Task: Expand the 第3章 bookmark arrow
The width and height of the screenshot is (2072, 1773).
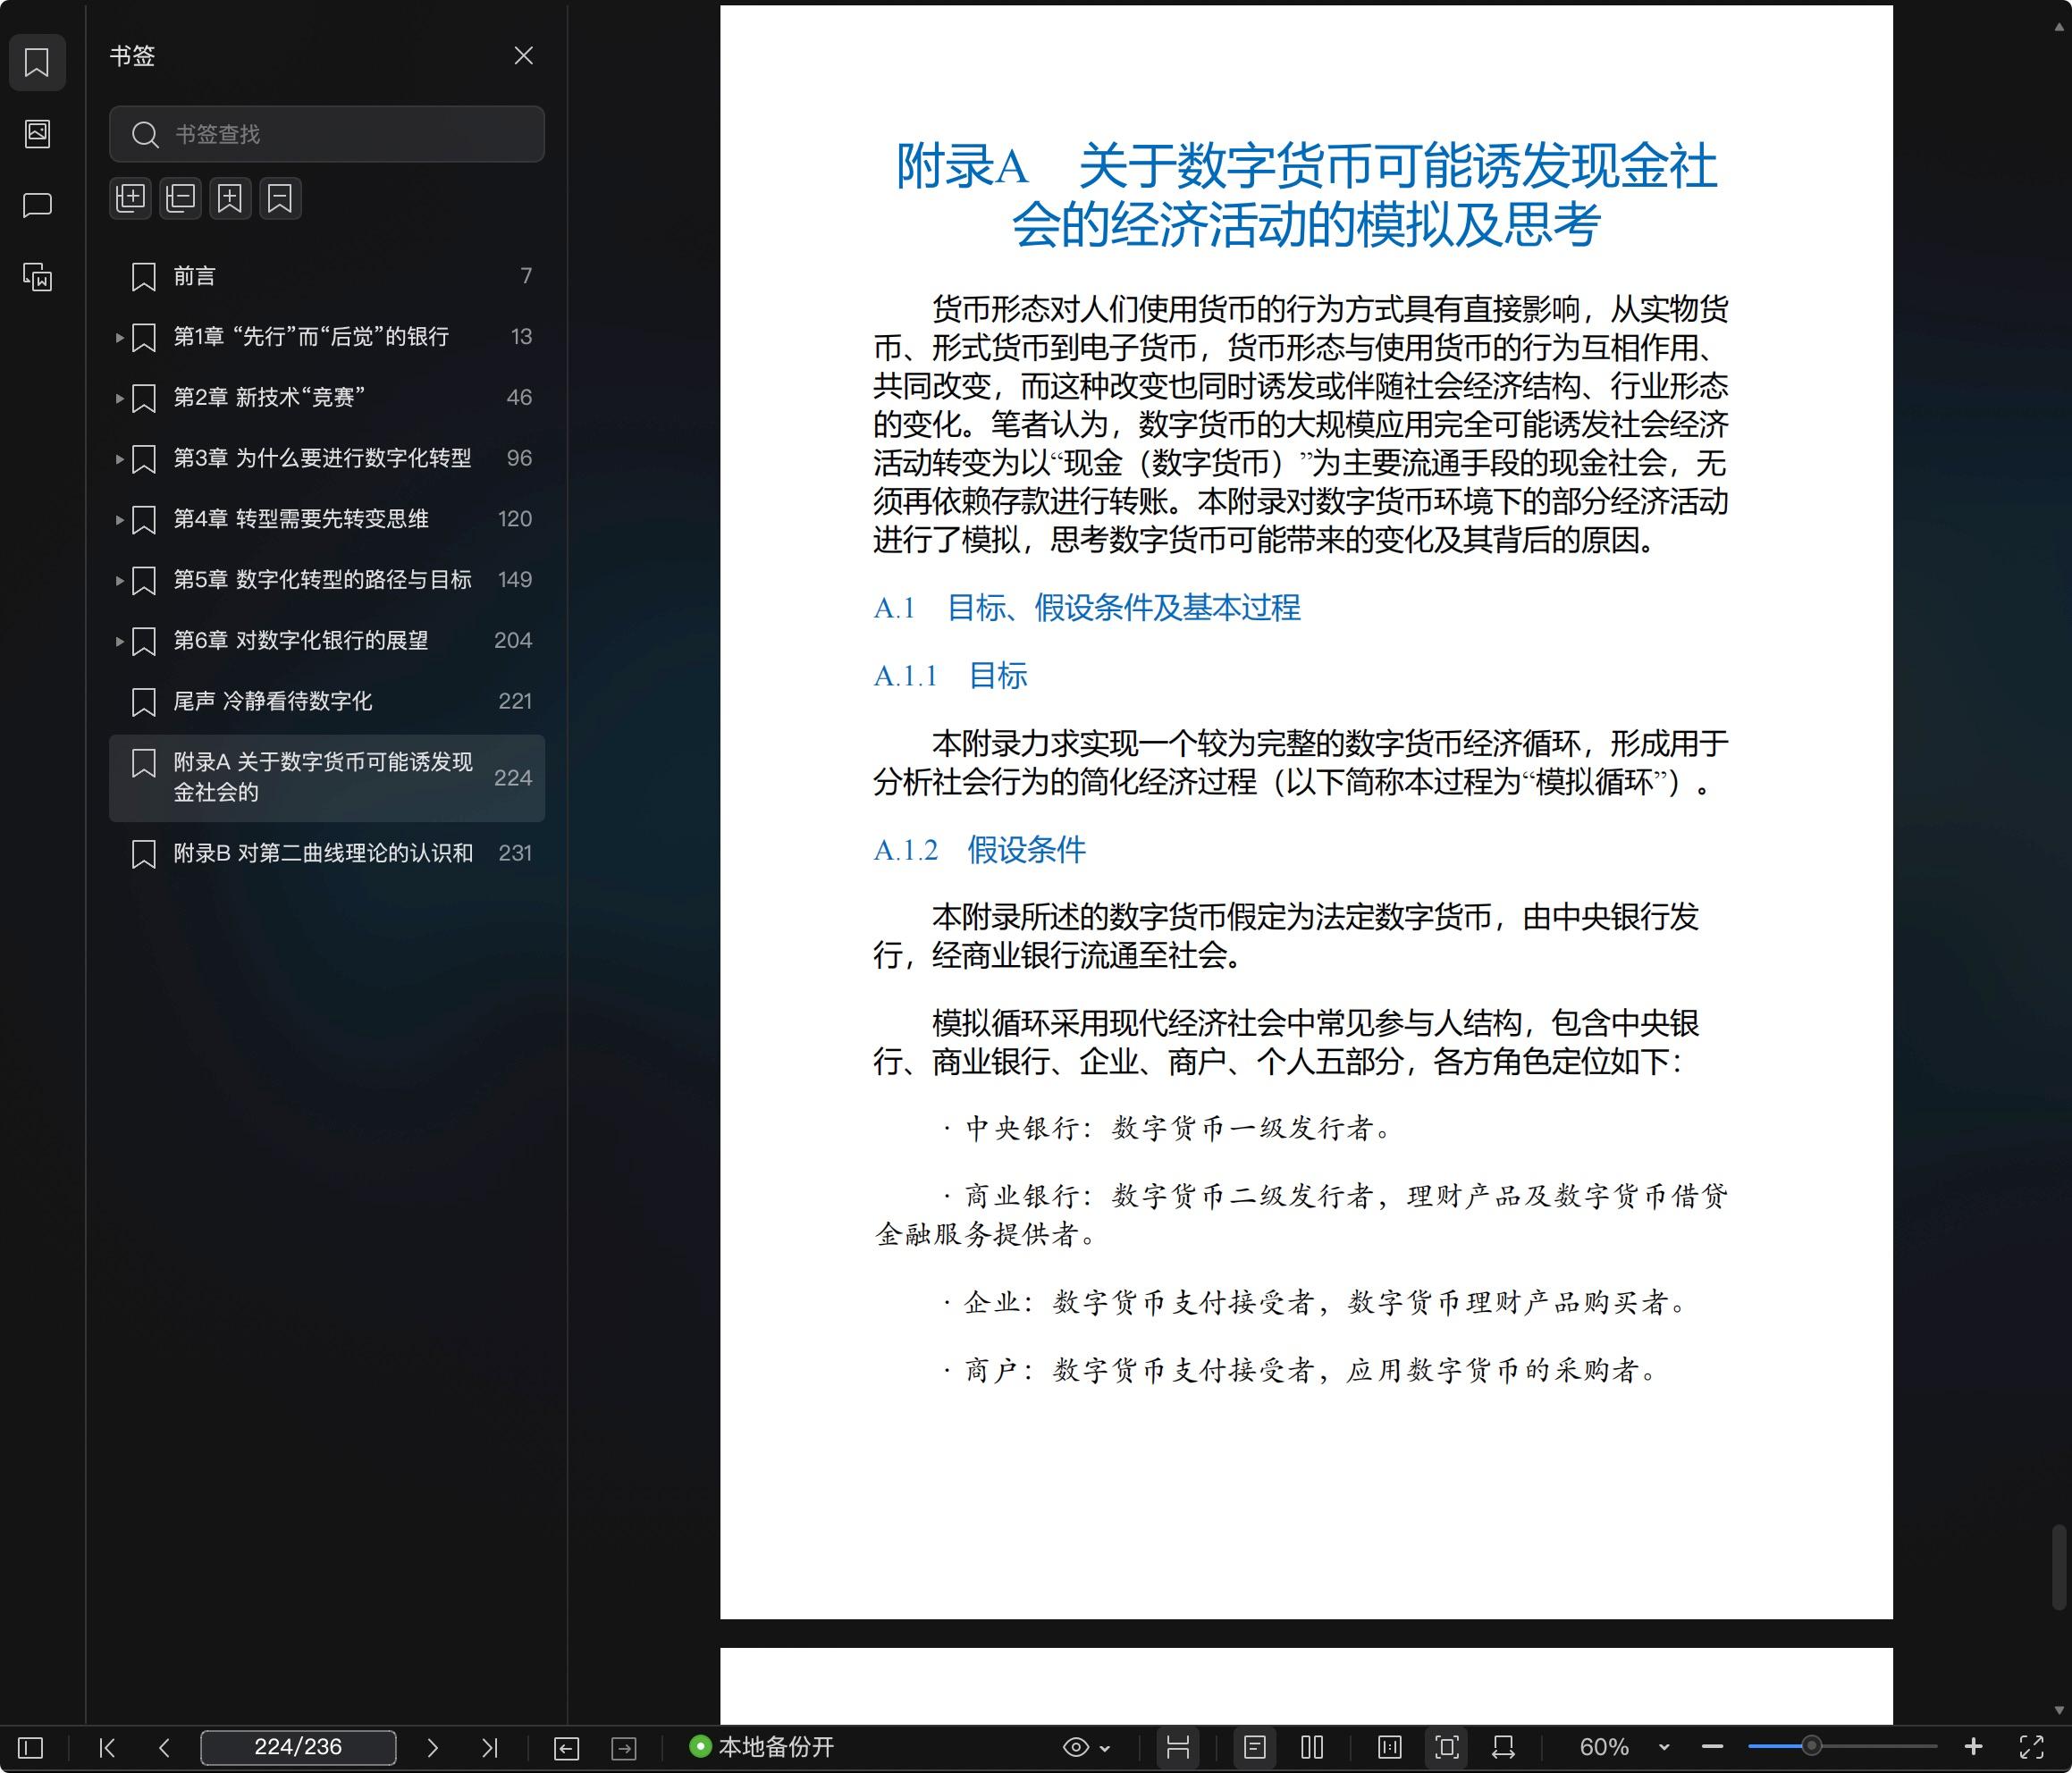Action: (x=119, y=459)
